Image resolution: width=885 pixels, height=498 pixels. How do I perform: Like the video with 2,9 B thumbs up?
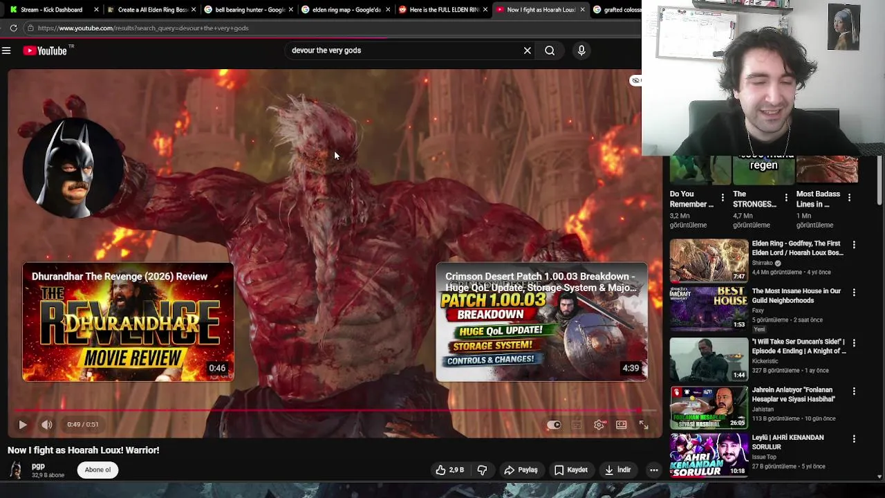tap(449, 470)
